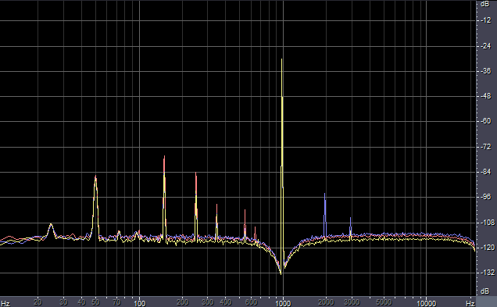Click the top of the 250 Hz harmonic peak
The image size is (497, 307).
coord(196,173)
